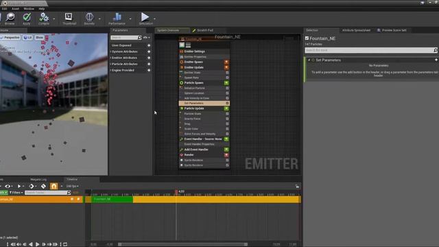Viewport: 439px width, 247px height.
Task: Add a User Exposed parameter
Action: 149,45
